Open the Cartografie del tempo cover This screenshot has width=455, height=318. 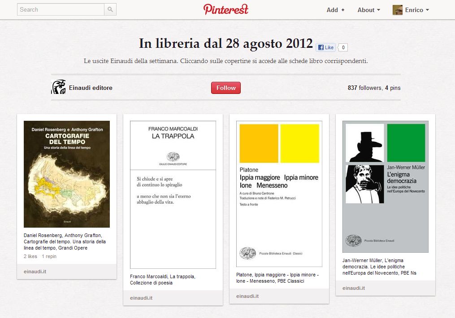click(67, 174)
